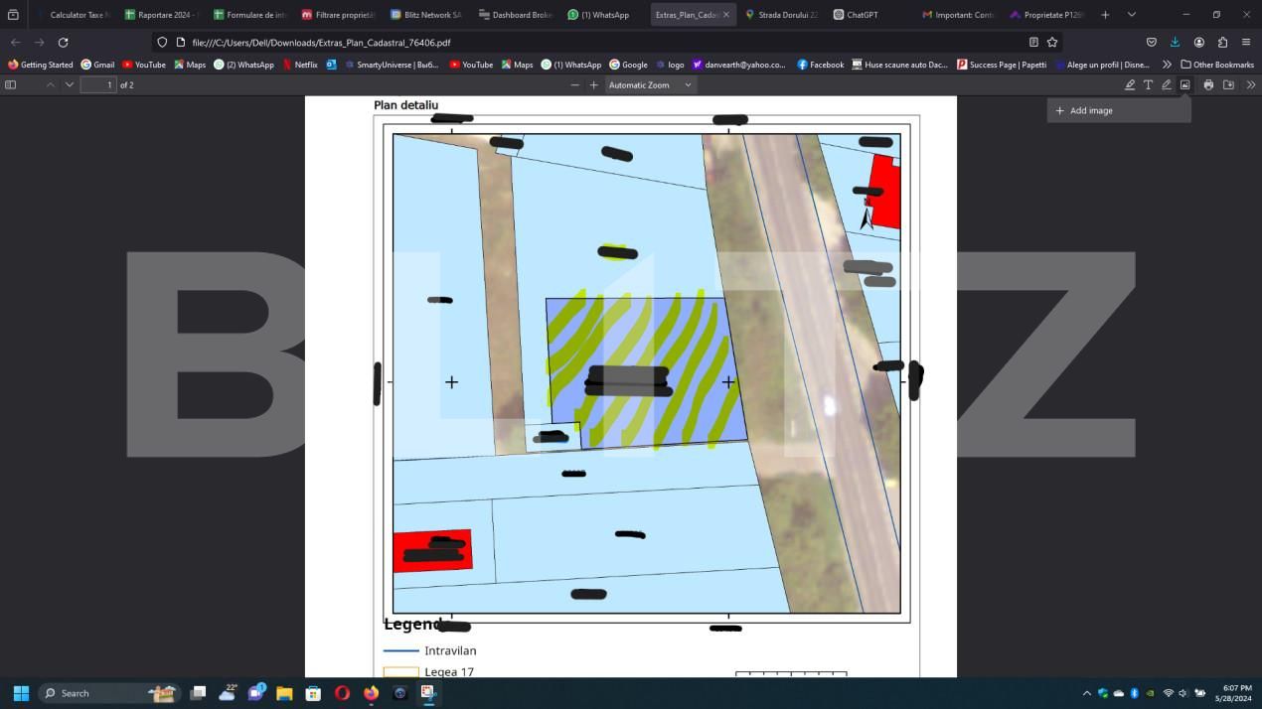Open the Automatic Zoom dropdown

point(650,85)
